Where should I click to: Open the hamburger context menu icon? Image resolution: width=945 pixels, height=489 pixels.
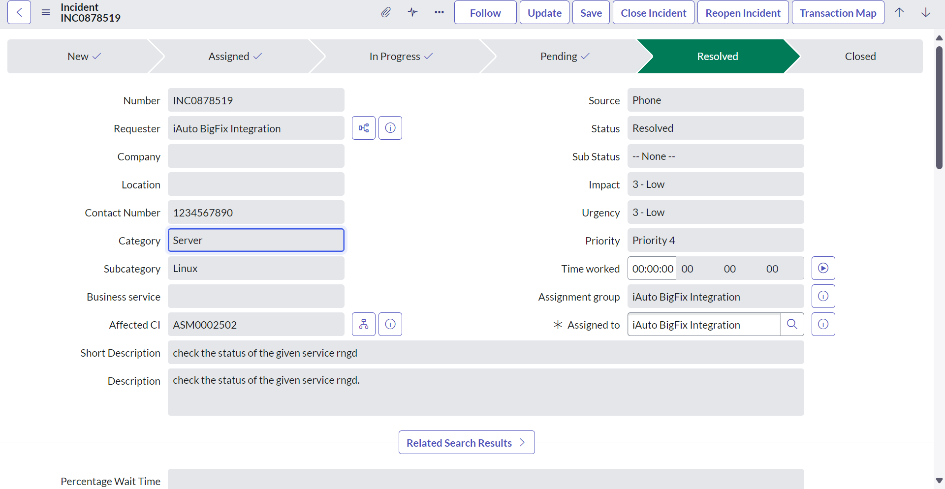pos(46,12)
